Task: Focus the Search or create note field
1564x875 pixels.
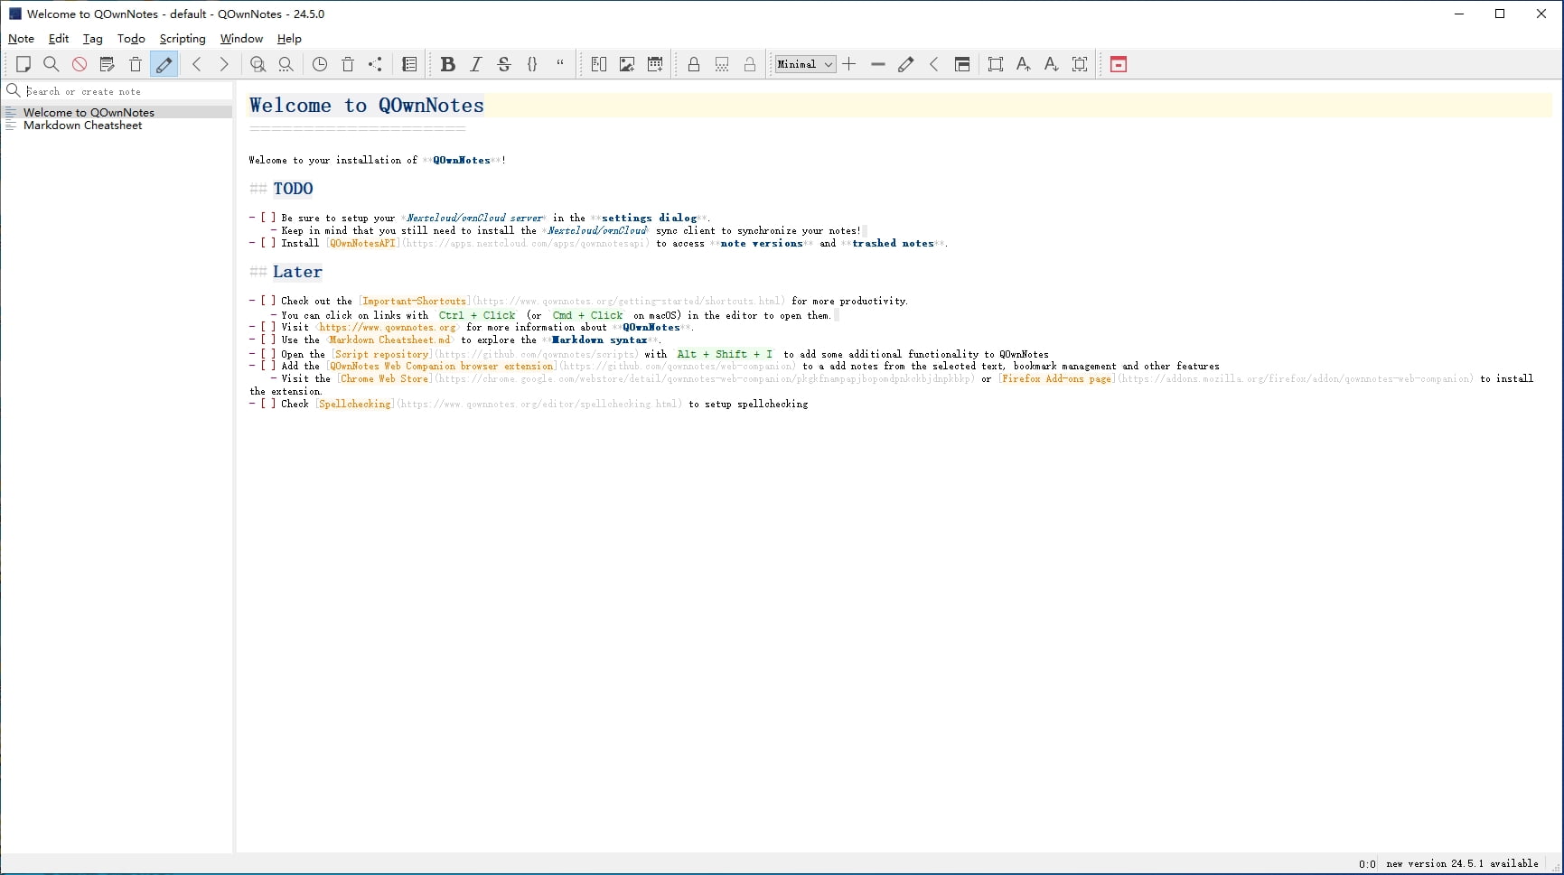Action: 126,91
